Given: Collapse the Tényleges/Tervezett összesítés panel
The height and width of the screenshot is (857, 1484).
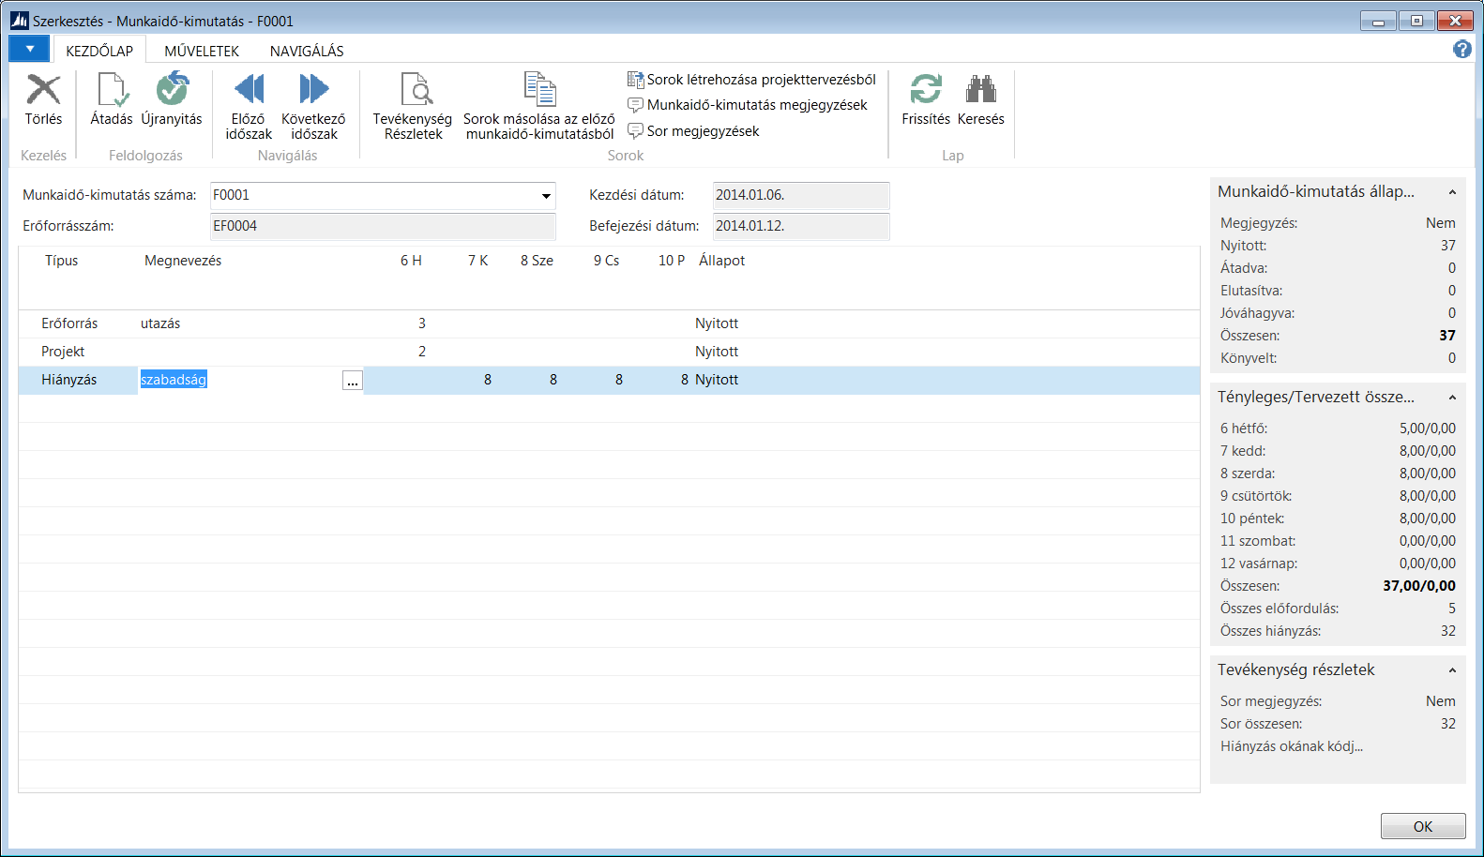Looking at the screenshot, I should click(1452, 398).
